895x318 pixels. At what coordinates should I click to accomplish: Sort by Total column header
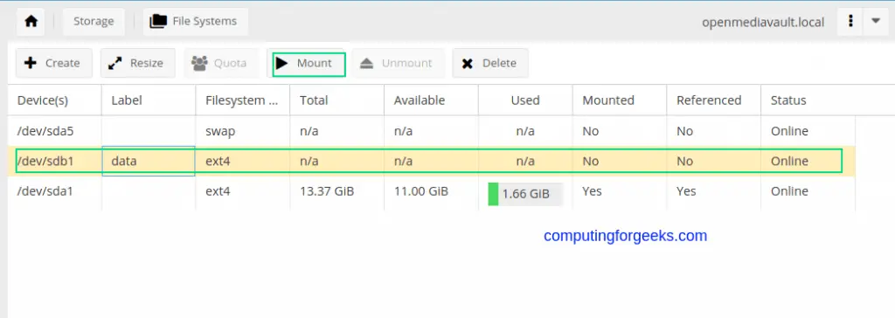tap(336, 100)
